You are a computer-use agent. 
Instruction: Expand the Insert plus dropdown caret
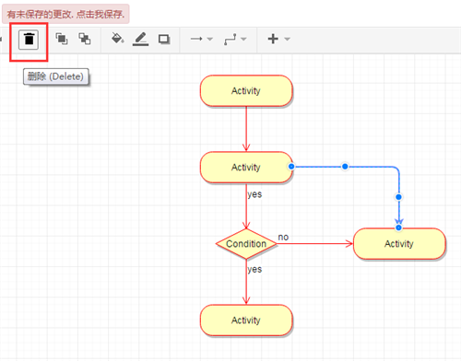coord(287,39)
